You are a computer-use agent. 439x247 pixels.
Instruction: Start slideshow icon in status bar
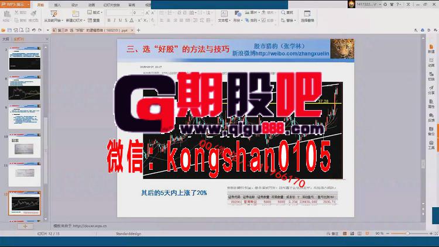click(x=367, y=234)
